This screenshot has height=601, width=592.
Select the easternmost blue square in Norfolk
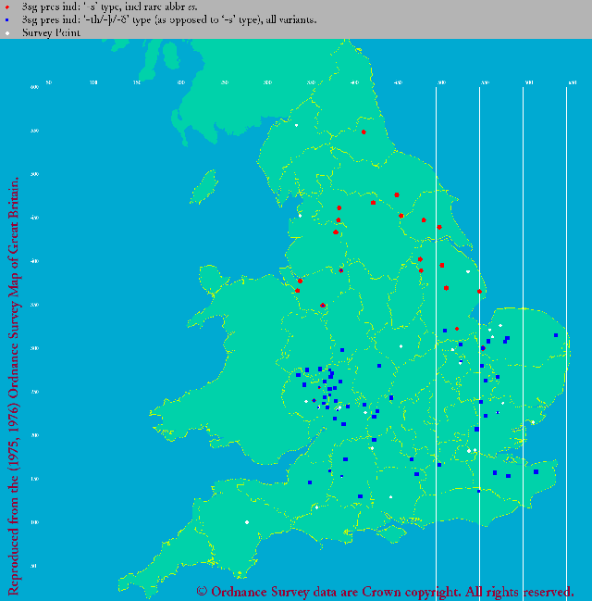[555, 335]
